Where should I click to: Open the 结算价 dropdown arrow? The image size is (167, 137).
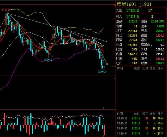151,45
